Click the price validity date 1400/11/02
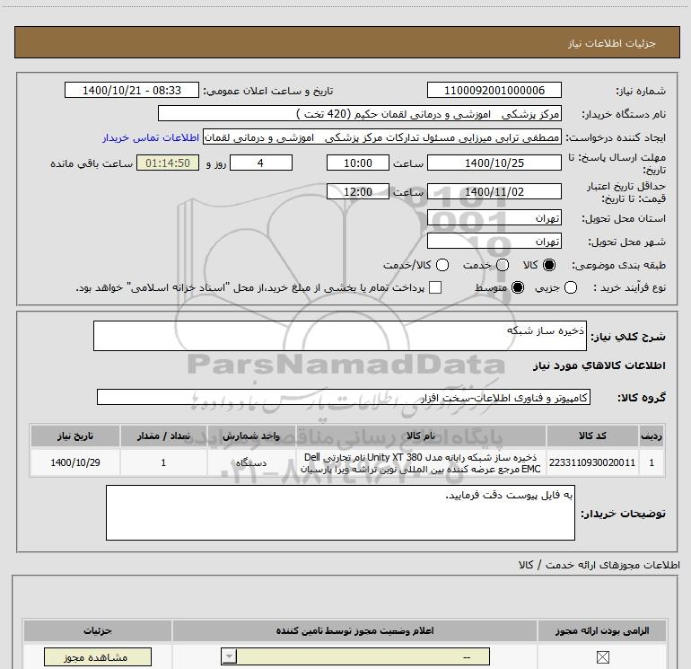691x669 pixels. (494, 191)
